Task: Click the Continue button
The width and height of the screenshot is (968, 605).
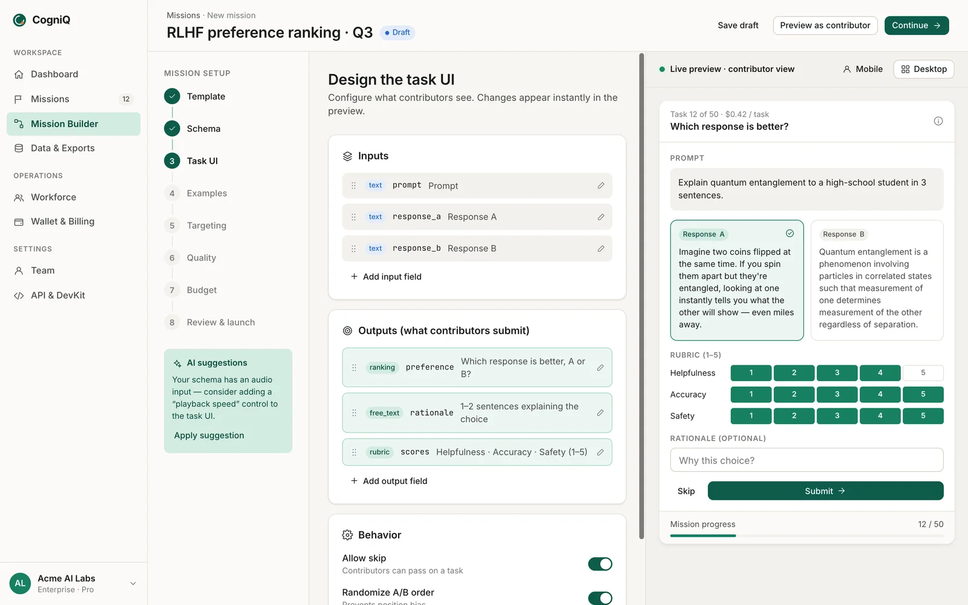Action: pos(917,25)
